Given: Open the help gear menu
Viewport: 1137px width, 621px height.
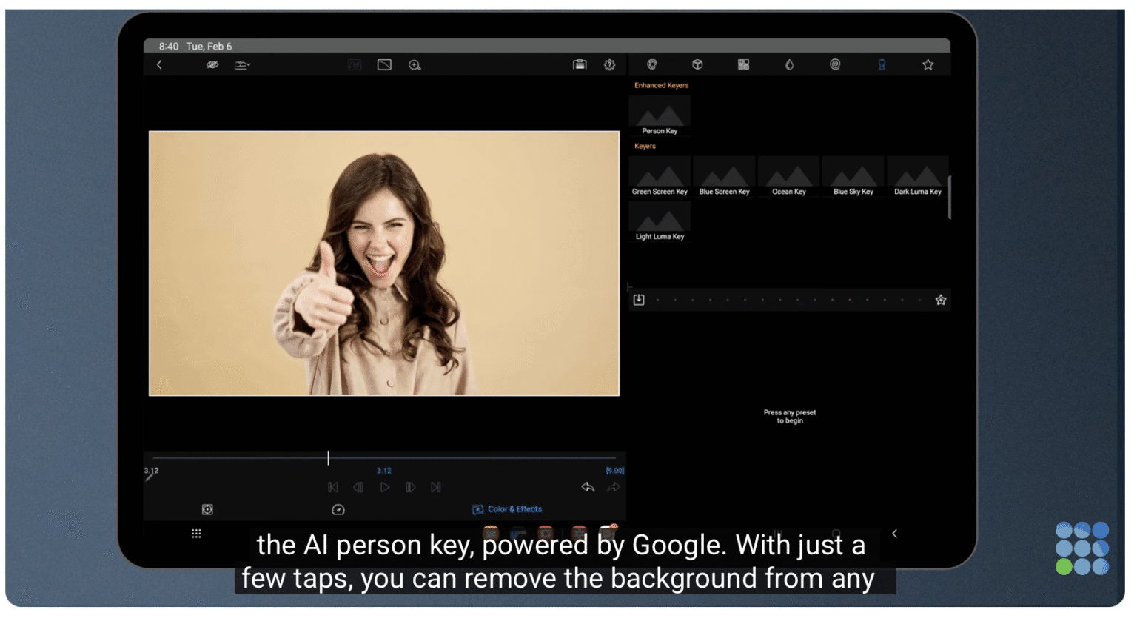Looking at the screenshot, I should (609, 64).
